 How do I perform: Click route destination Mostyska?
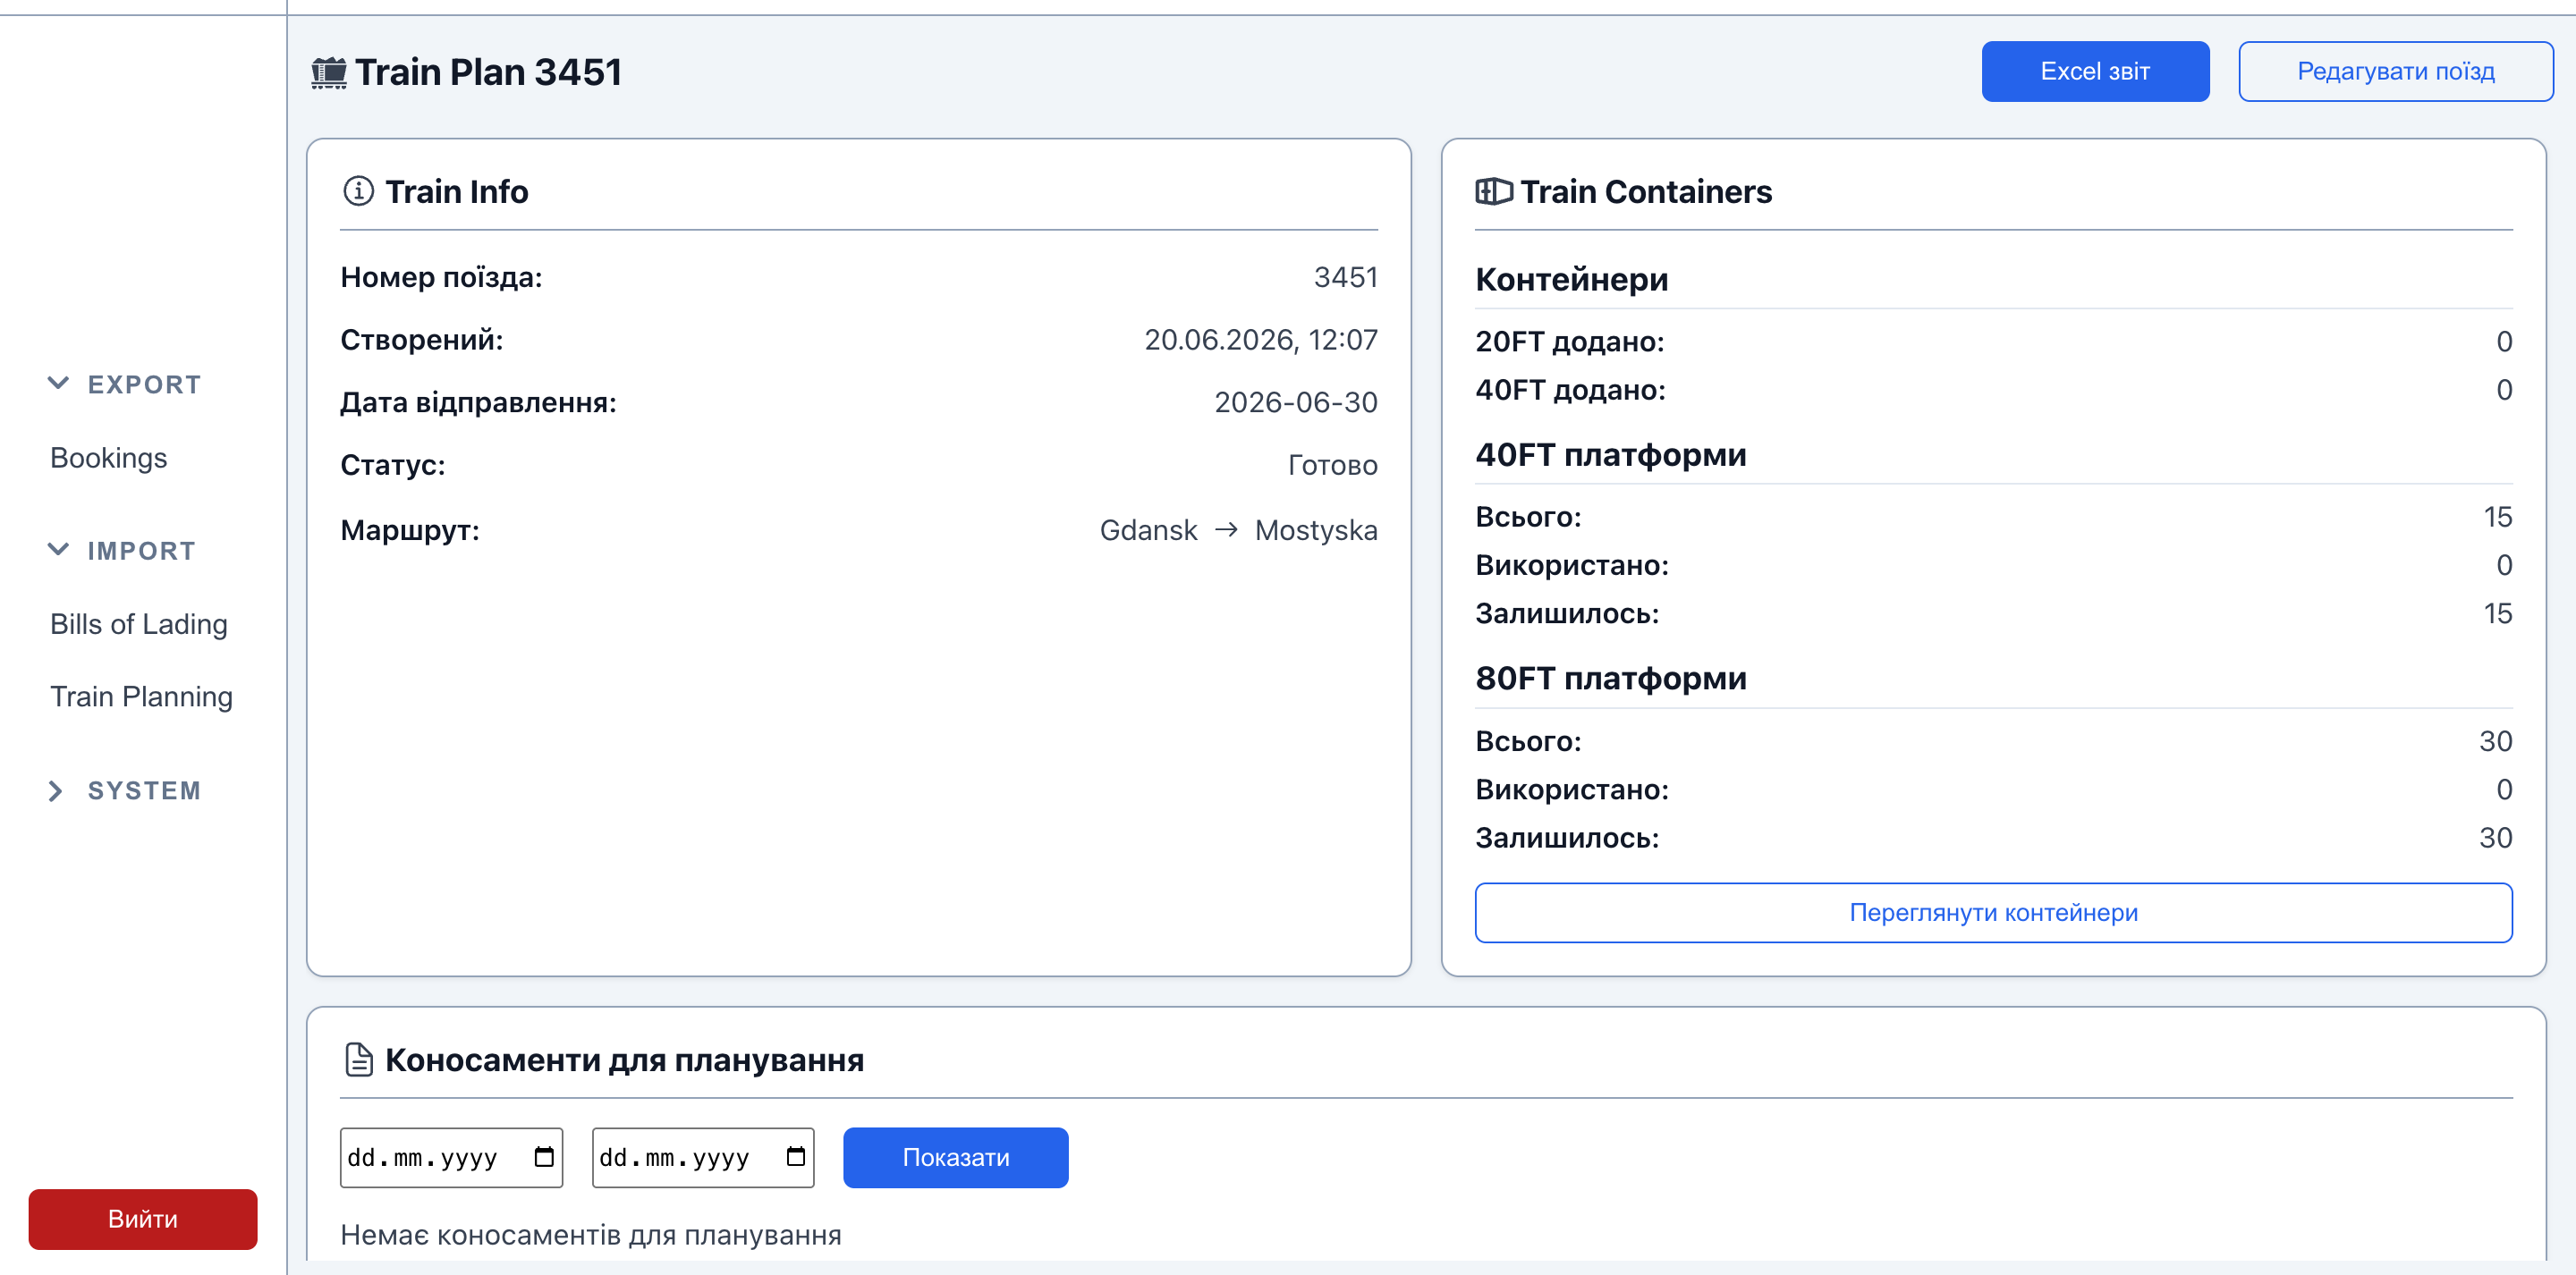[x=1316, y=530]
